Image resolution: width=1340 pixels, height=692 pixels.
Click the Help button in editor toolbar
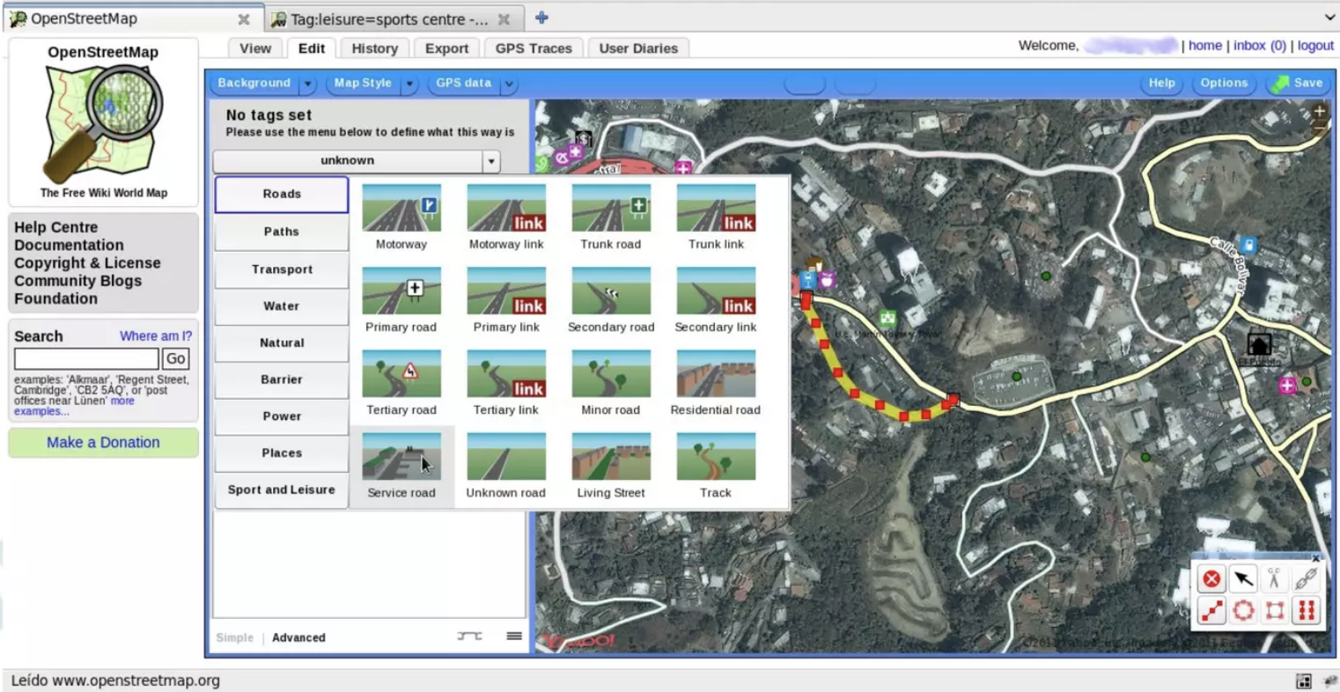coord(1161,83)
